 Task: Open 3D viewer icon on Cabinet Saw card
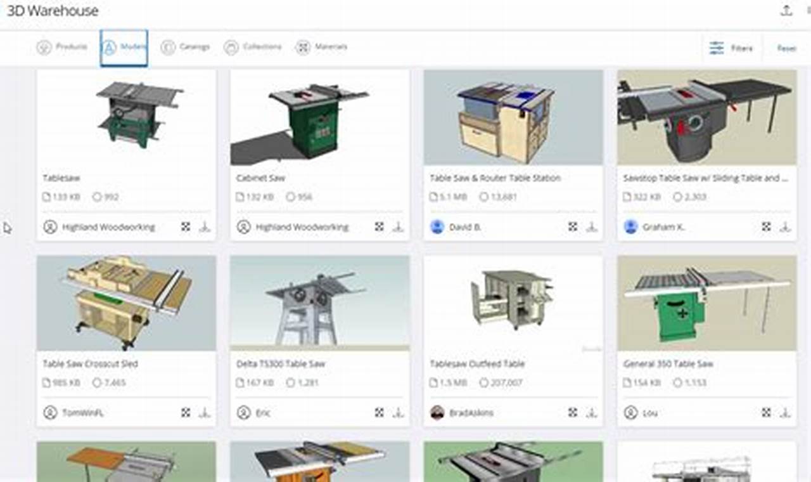coord(378,226)
